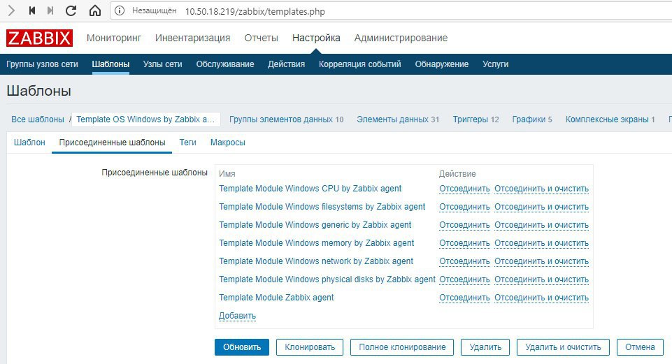Click the Отмена button

(x=640, y=347)
